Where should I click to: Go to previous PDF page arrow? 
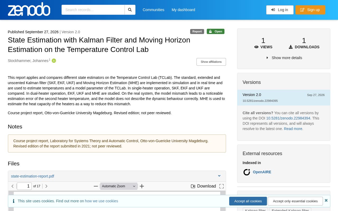(x=12, y=186)
